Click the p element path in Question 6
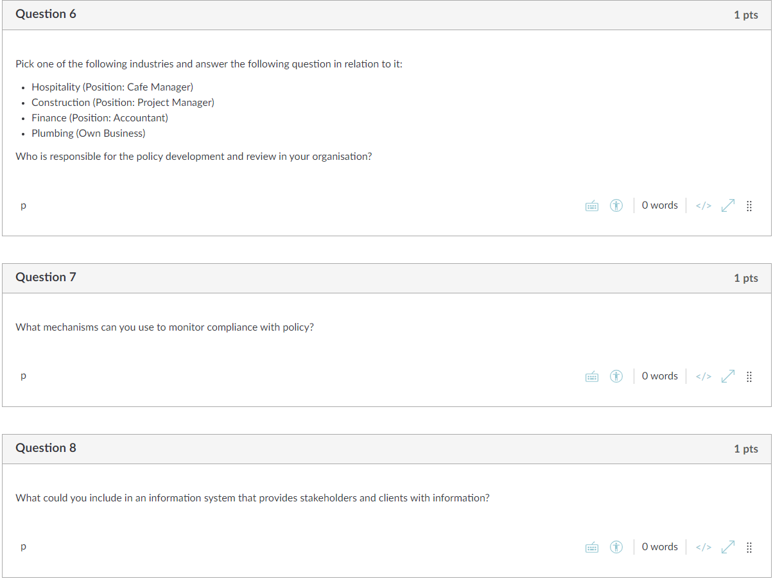773x581 pixels. [x=23, y=206]
